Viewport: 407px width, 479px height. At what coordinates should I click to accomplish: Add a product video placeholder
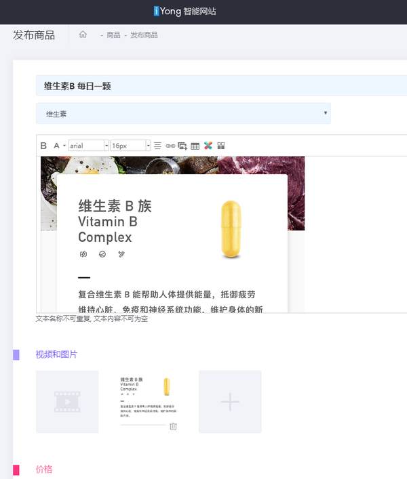point(67,402)
